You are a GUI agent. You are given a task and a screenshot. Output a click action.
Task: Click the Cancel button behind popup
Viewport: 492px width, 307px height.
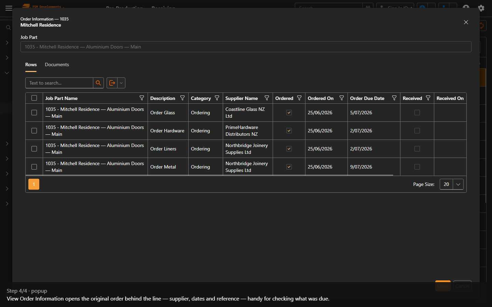(x=462, y=286)
